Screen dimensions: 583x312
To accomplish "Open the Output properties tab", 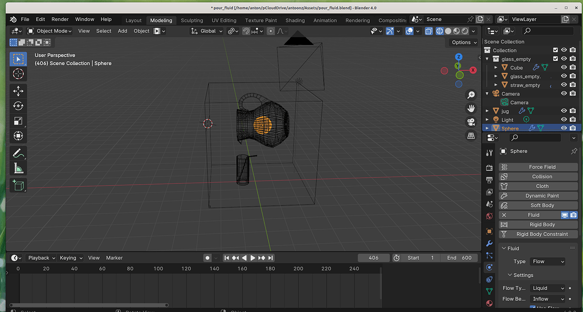I will 490,180.
